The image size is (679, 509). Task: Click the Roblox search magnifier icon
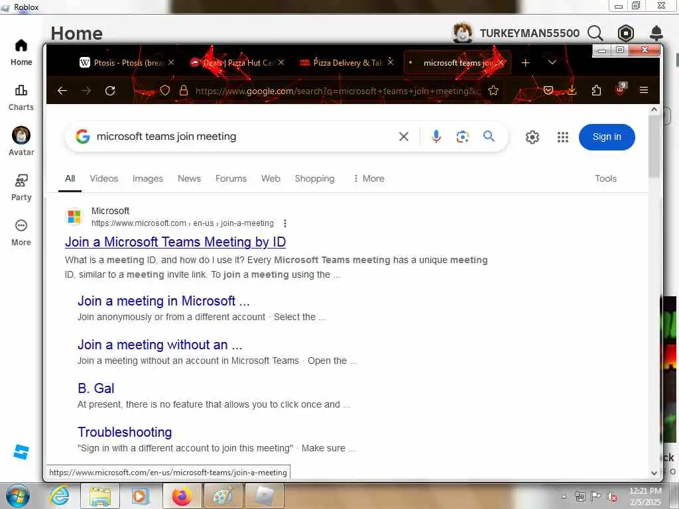pos(595,33)
